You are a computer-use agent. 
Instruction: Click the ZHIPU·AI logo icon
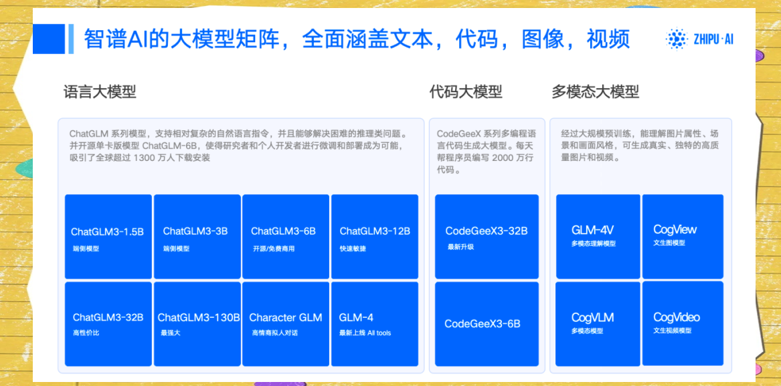[x=676, y=38]
